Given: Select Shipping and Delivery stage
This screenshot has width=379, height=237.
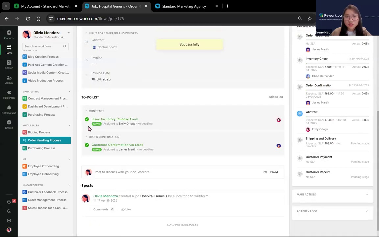Looking at the screenshot, I should point(321,138).
